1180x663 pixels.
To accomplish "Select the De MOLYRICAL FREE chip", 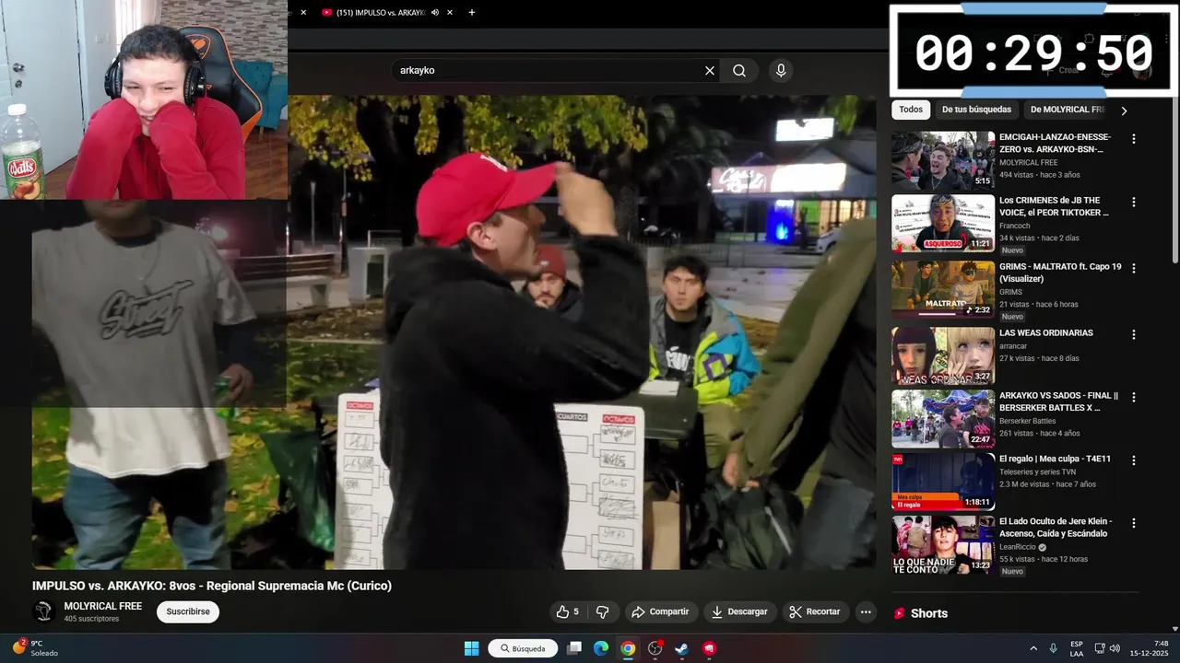I will [x=1066, y=110].
